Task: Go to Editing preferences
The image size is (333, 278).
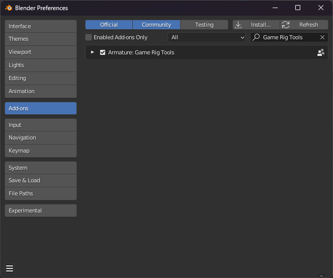Action: 41,78
